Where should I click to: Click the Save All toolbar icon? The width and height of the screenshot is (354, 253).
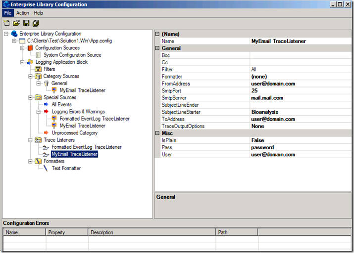point(36,23)
